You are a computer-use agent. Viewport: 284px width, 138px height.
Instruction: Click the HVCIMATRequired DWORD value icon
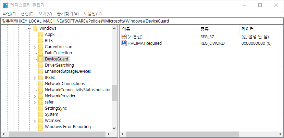[124, 43]
